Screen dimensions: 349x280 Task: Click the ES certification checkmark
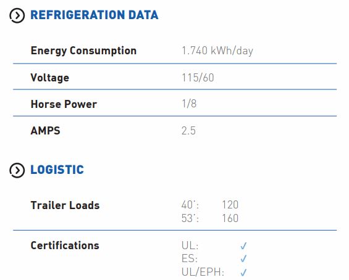click(x=243, y=258)
